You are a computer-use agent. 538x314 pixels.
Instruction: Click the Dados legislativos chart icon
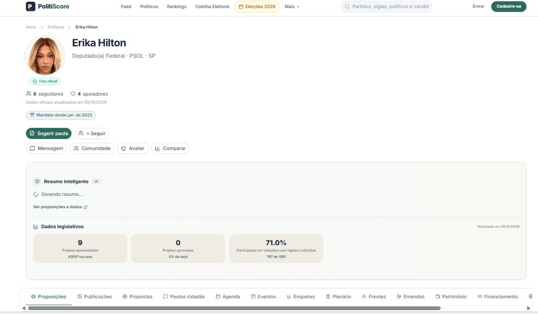(36, 227)
